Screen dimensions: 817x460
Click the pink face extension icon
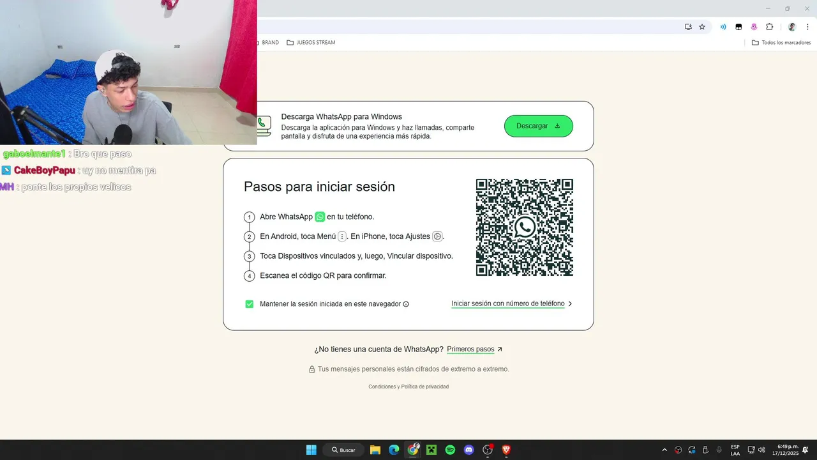click(754, 27)
